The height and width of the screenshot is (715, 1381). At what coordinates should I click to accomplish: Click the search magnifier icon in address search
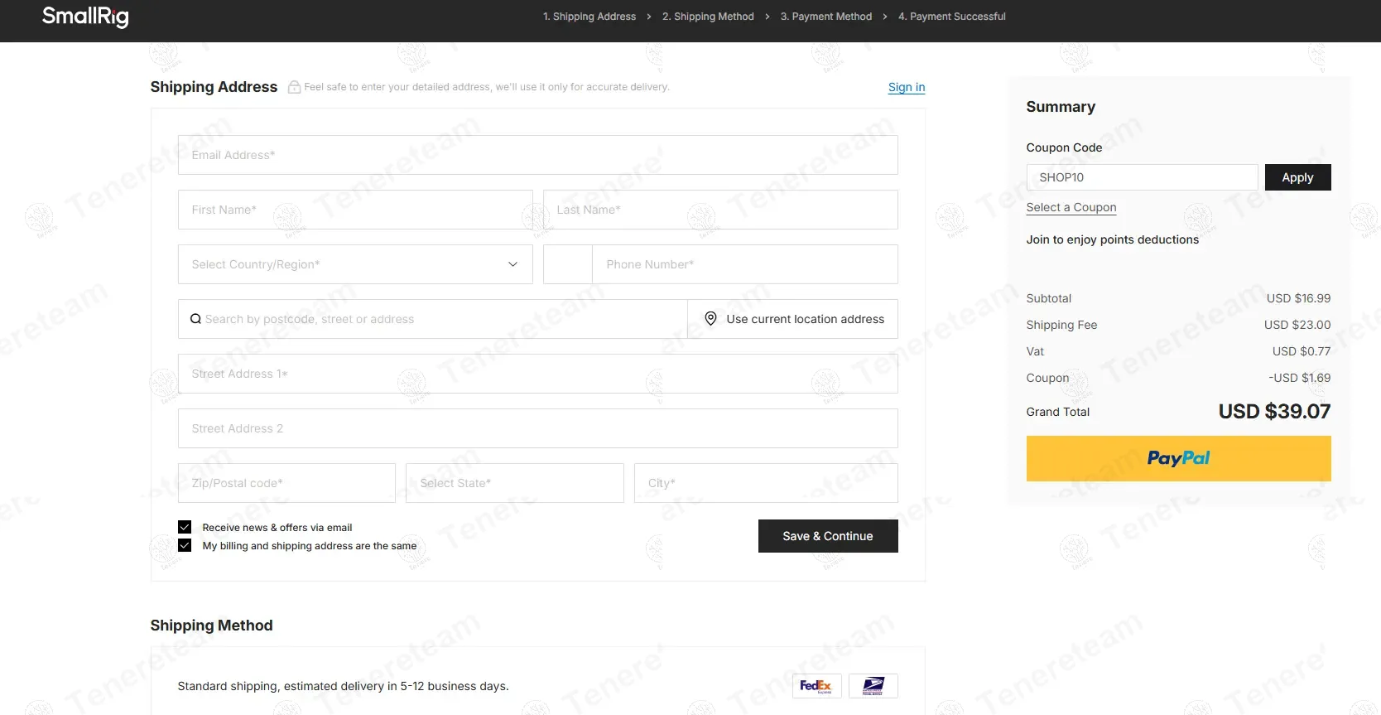[195, 319]
